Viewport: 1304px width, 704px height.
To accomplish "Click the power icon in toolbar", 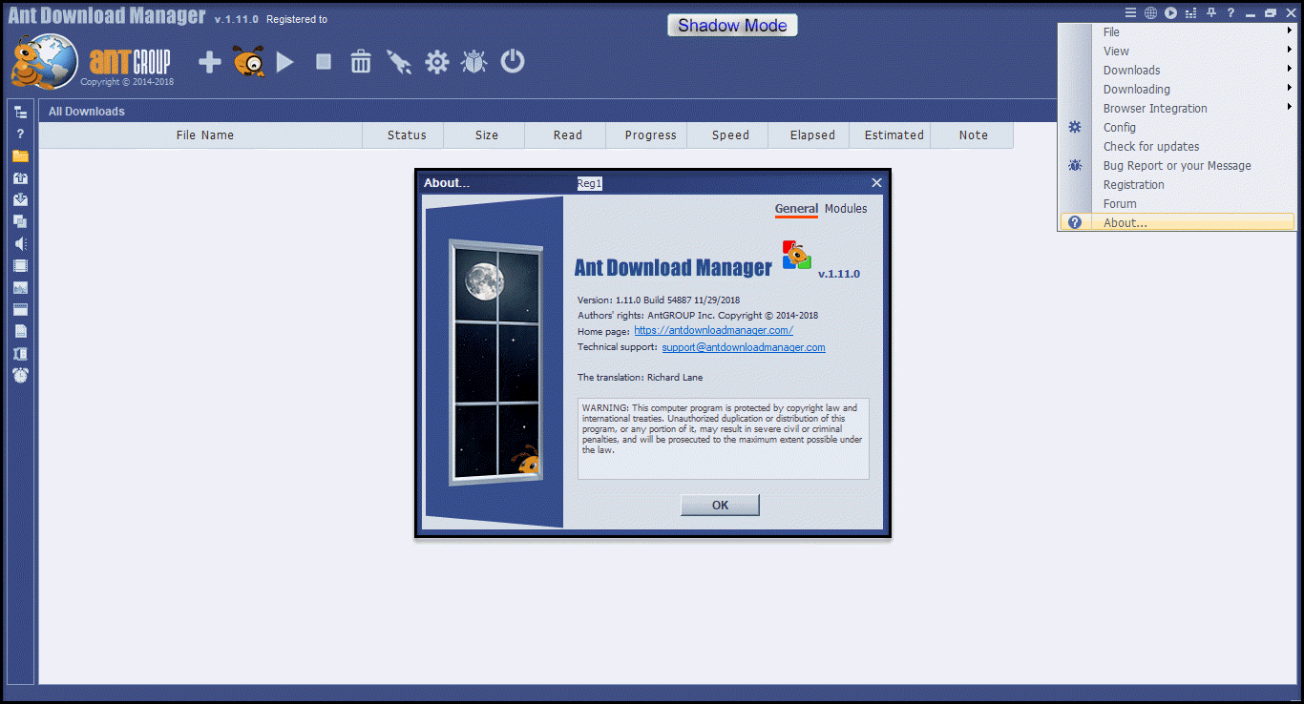I will click(513, 62).
